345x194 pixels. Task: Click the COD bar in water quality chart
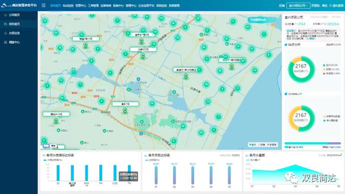click(115, 173)
